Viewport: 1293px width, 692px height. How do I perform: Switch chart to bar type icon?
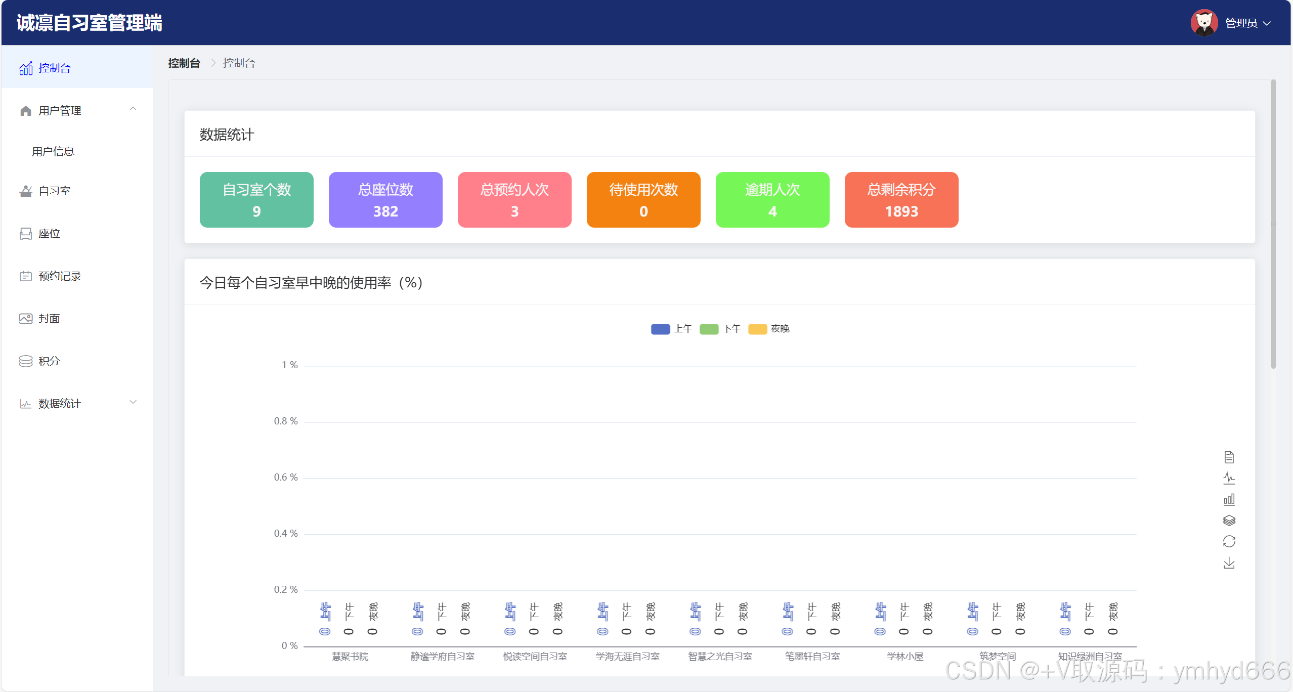(x=1229, y=499)
